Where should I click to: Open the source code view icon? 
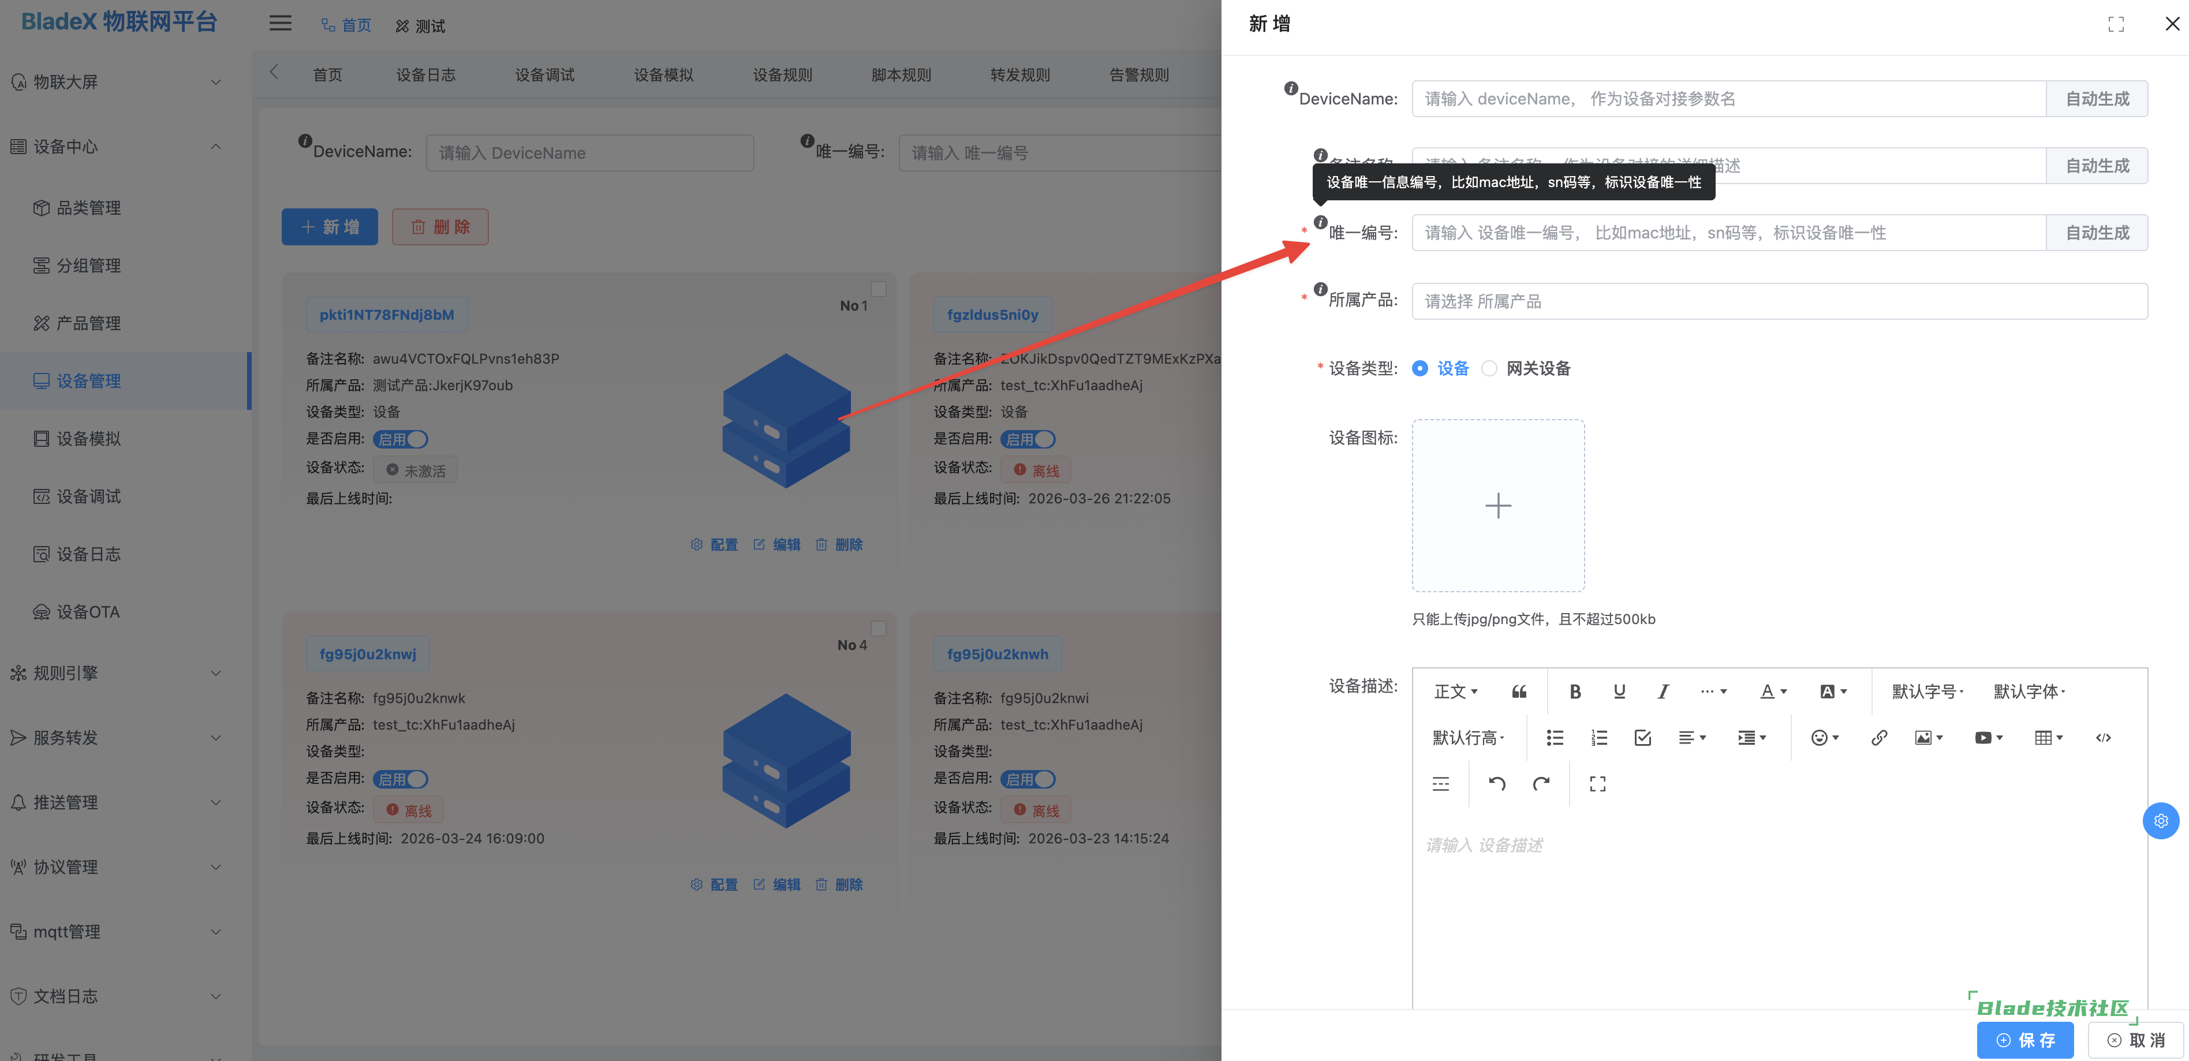point(2102,737)
